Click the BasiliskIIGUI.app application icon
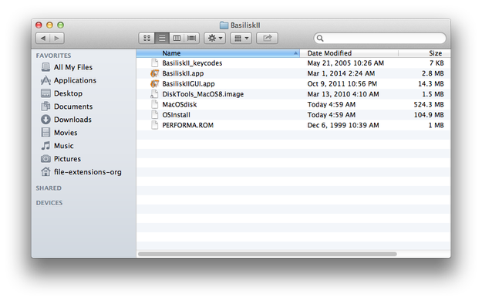This screenshot has width=482, height=301. pos(154,83)
